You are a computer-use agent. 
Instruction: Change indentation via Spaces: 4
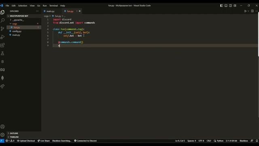pos(191,141)
